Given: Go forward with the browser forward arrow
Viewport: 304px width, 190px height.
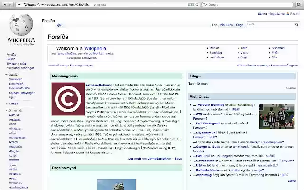Looking at the screenshot, I should tap(10, 4).
